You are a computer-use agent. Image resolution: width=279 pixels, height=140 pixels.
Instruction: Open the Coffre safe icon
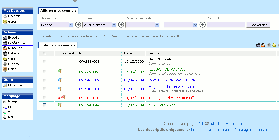coord(5,69)
